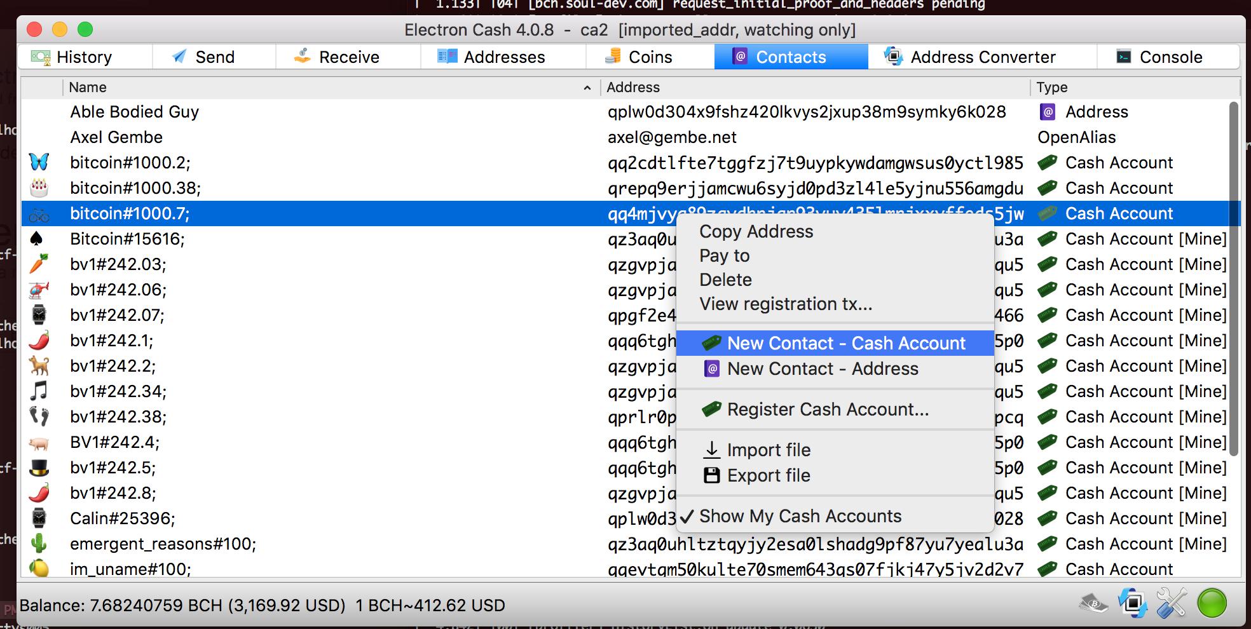The width and height of the screenshot is (1251, 629).
Task: Click the bicycle emoji for bitcoin#1000.7
Action: tap(39, 213)
